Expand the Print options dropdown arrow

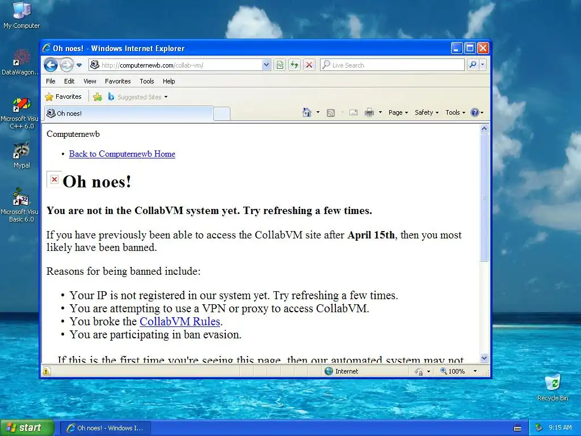click(380, 112)
